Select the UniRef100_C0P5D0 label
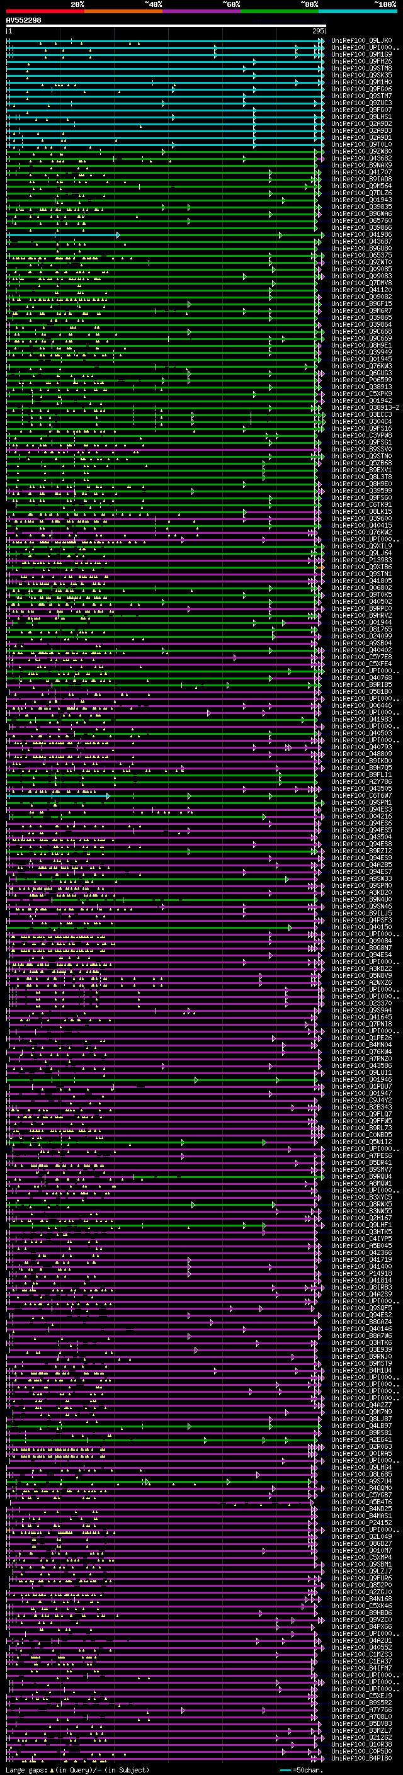Screen dimensions: 403x1775 pos(361,1751)
